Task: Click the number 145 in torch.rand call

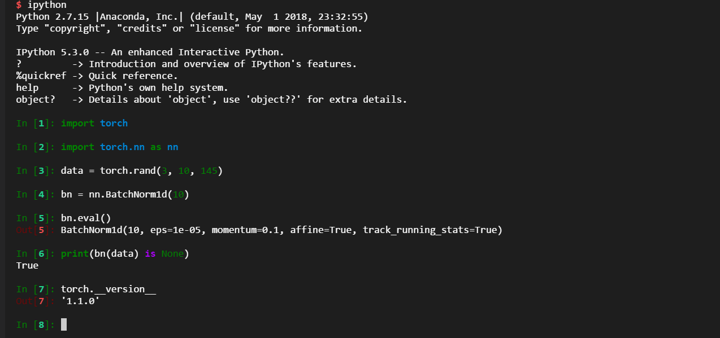Action: 209,170
